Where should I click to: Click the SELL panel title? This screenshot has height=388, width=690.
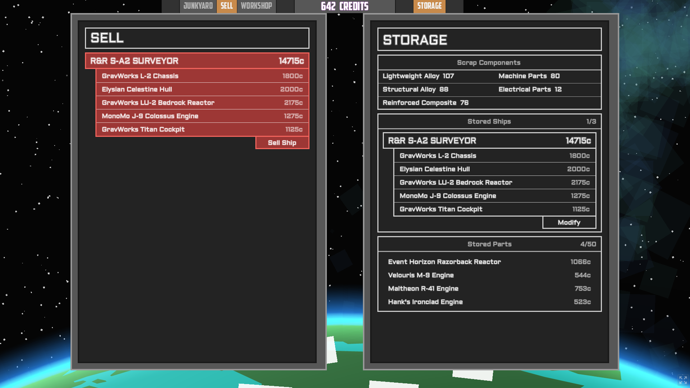[197, 38]
